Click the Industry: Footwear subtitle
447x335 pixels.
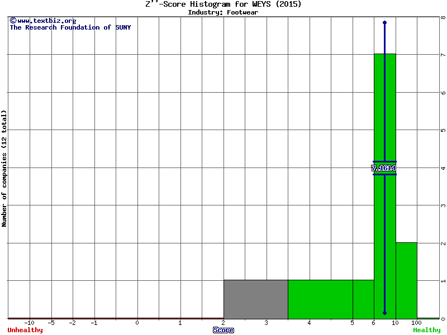tap(223, 12)
